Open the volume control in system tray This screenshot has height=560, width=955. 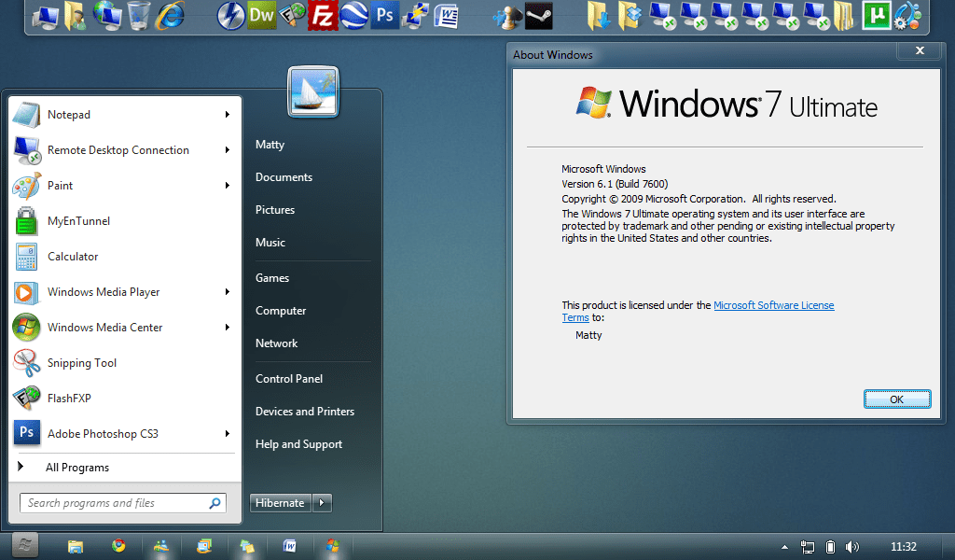pos(852,547)
